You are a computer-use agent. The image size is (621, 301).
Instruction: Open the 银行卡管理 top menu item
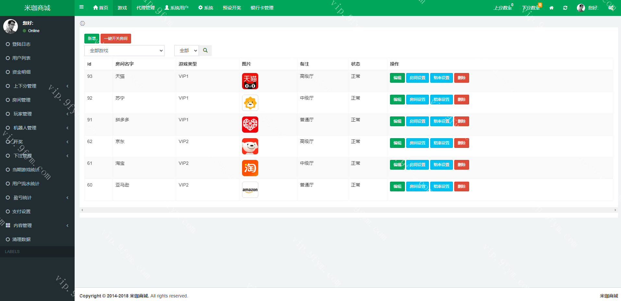pyautogui.click(x=262, y=8)
